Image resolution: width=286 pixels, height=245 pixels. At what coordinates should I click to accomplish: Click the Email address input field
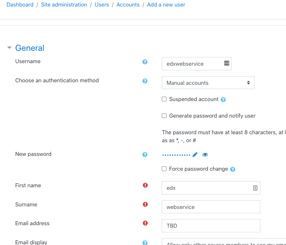coord(211,226)
